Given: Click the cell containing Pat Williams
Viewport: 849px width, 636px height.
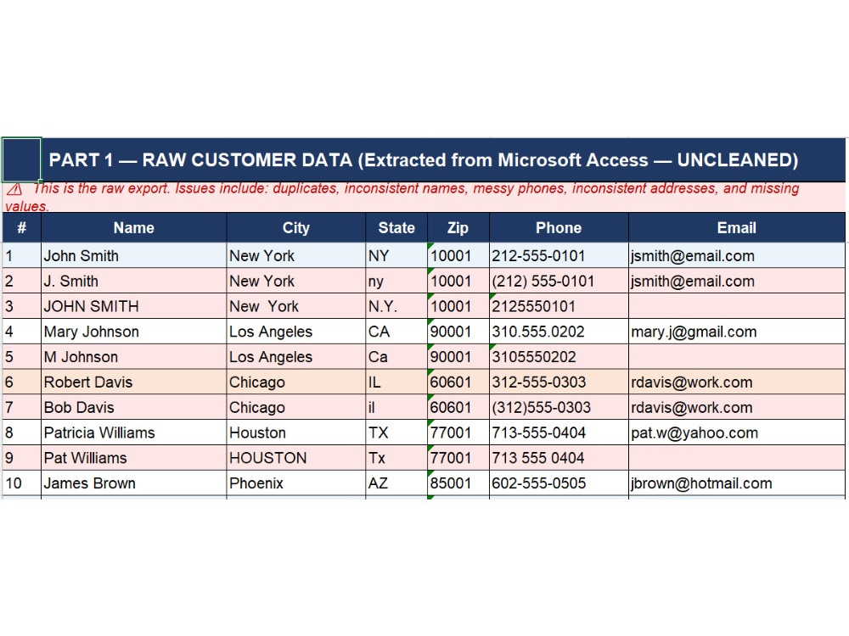Looking at the screenshot, I should click(x=134, y=458).
